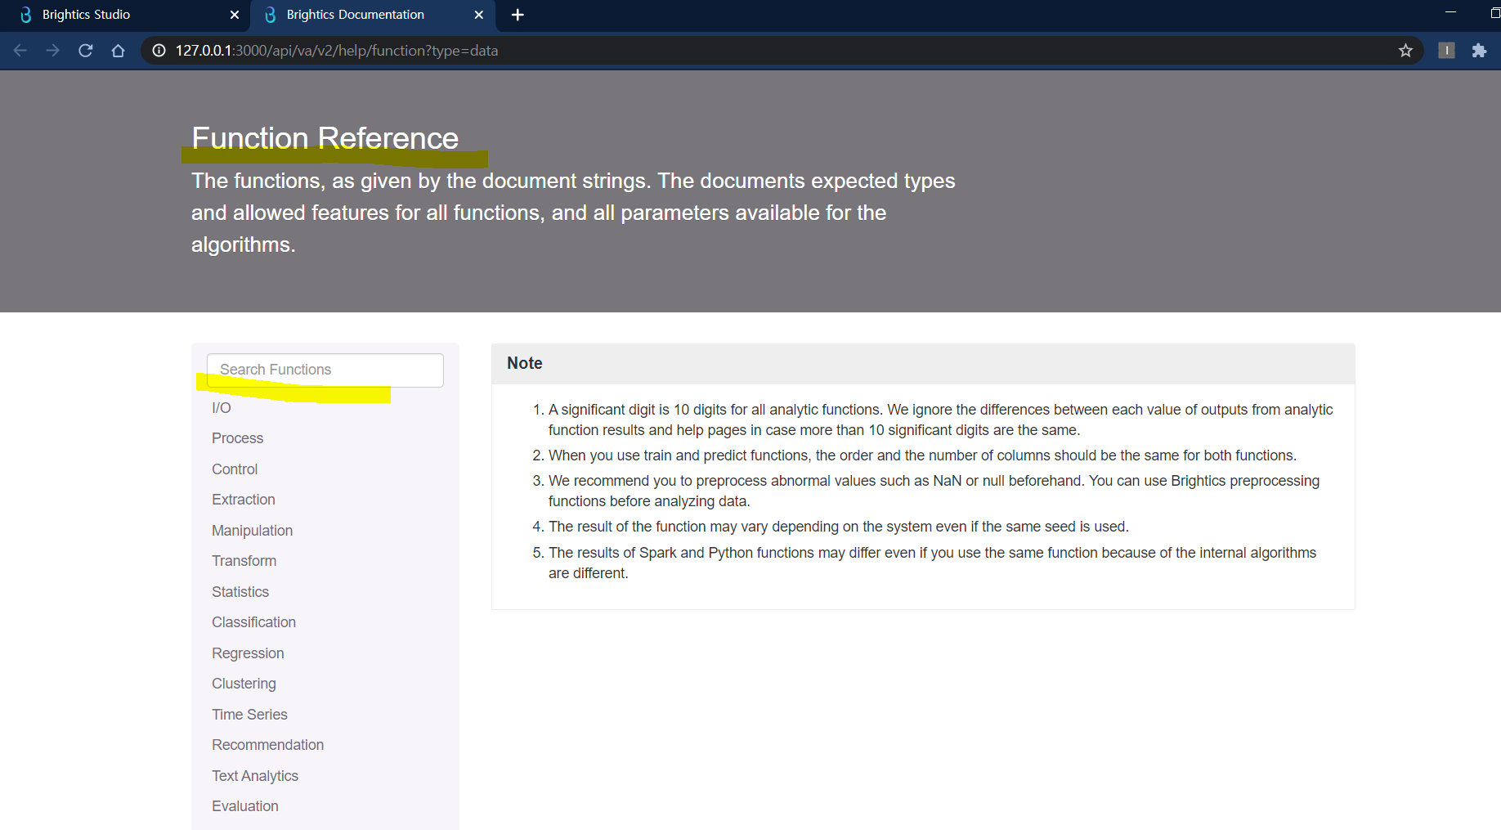
Task: Select the Regression category
Action: [x=248, y=653]
